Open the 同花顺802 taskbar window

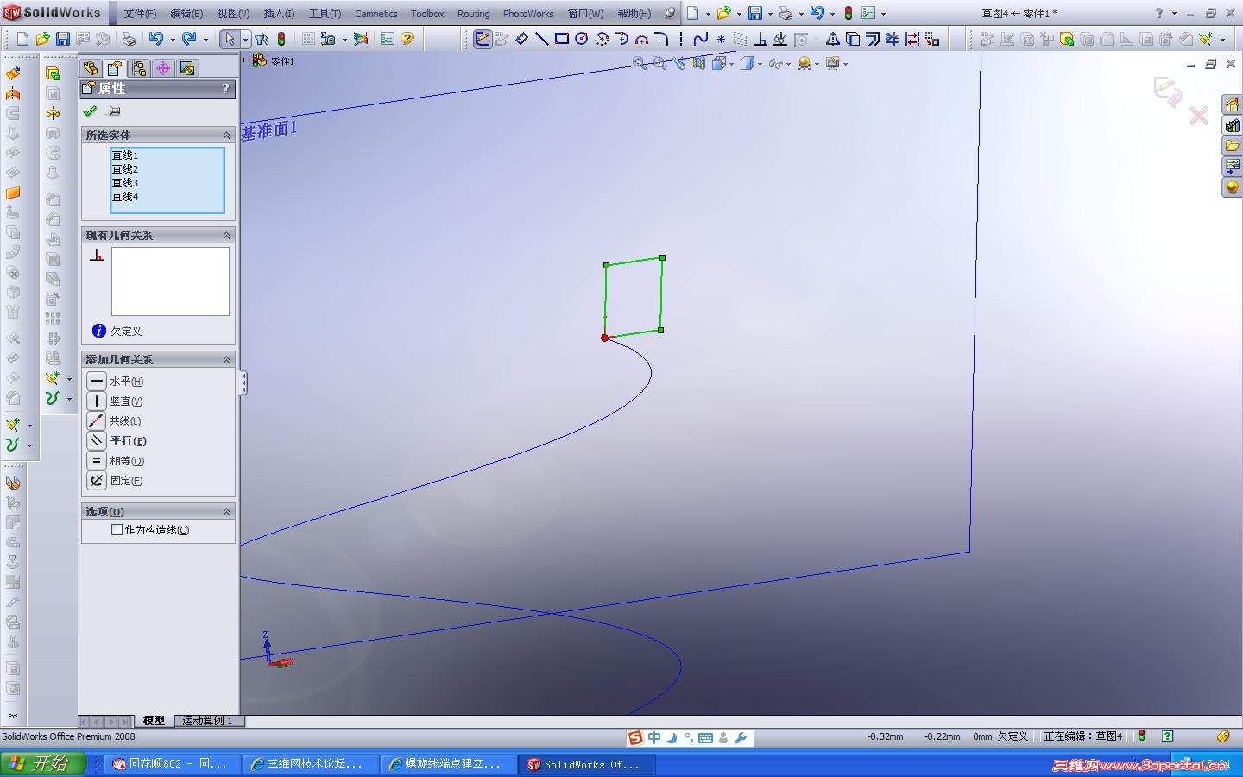pyautogui.click(x=172, y=764)
